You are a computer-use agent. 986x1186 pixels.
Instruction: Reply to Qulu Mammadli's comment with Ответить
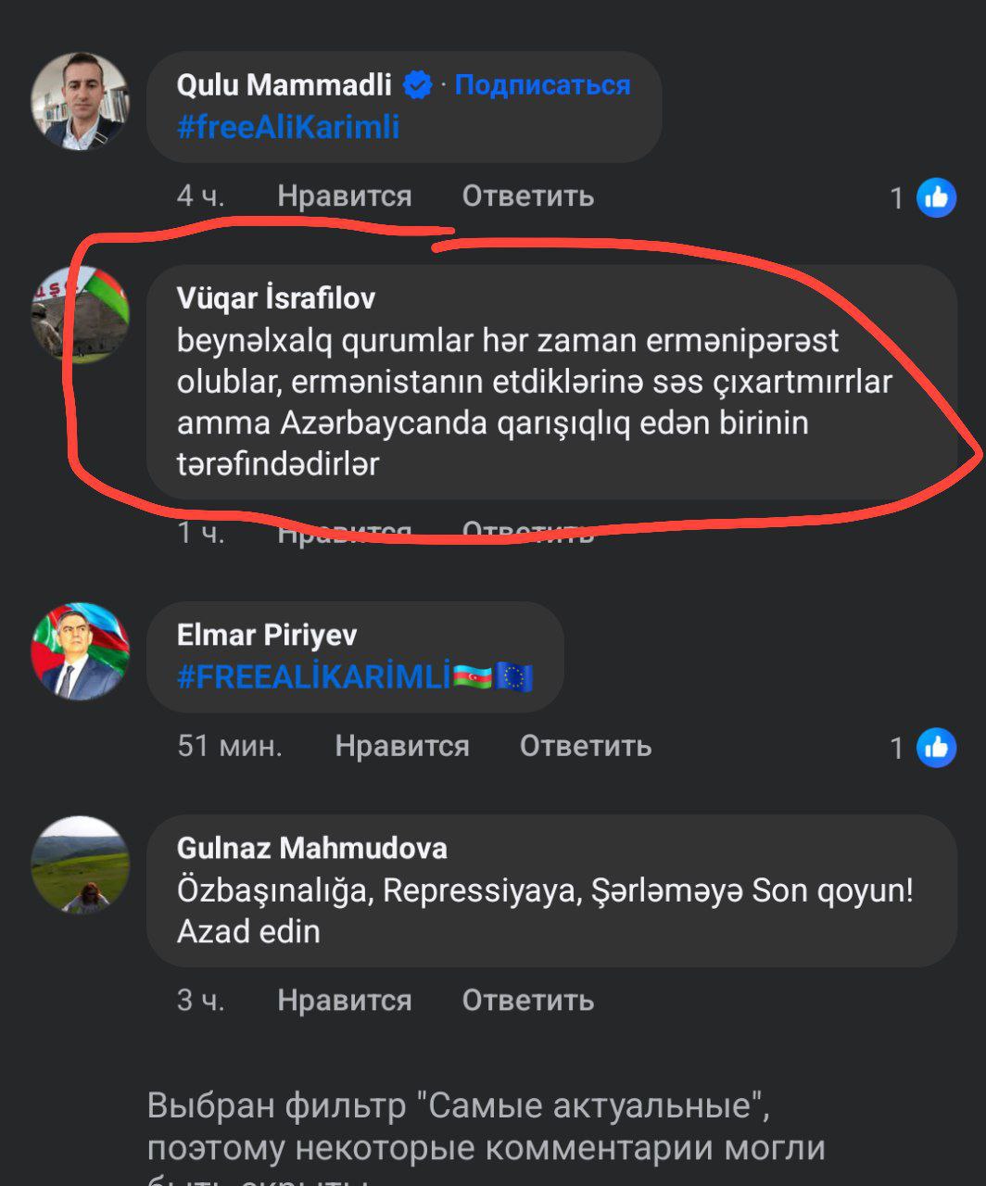pos(527,196)
